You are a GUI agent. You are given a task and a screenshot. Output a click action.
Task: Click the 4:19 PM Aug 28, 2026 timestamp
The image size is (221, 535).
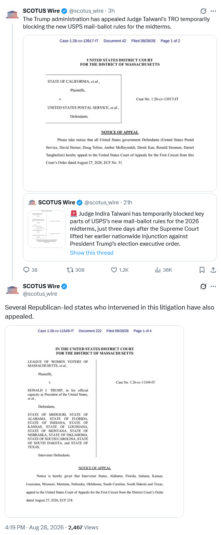[35, 527]
